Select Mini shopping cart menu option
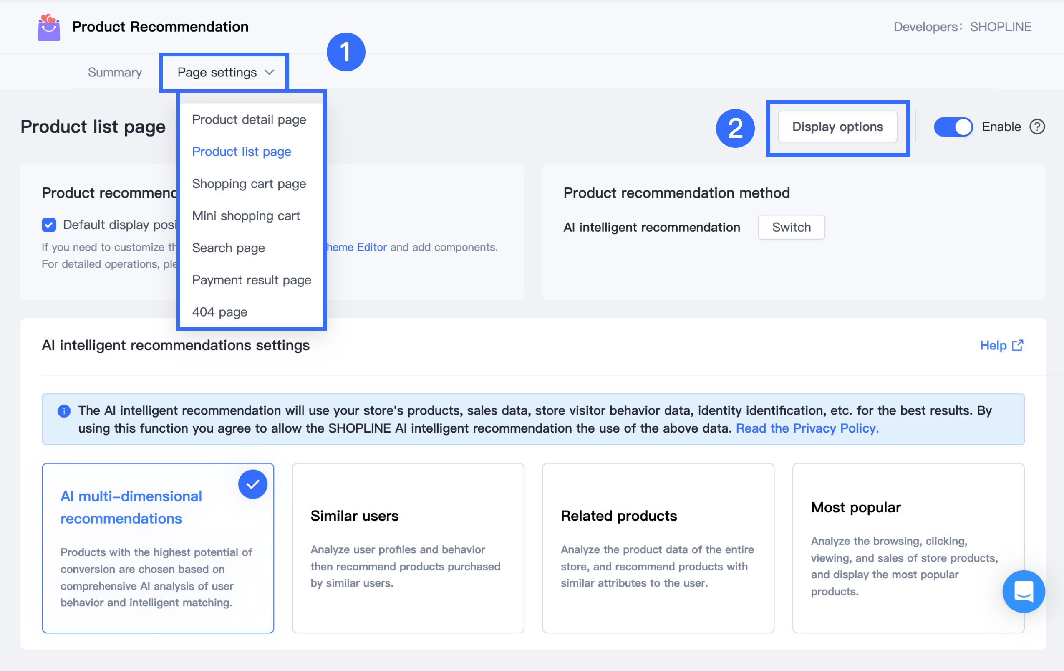1064x671 pixels. [x=246, y=216]
